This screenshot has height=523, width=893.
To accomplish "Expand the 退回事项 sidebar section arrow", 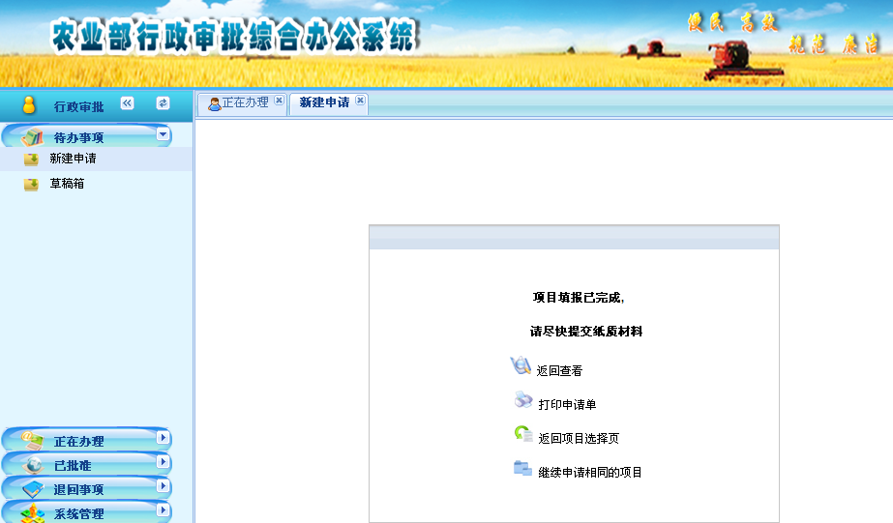I will (163, 486).
